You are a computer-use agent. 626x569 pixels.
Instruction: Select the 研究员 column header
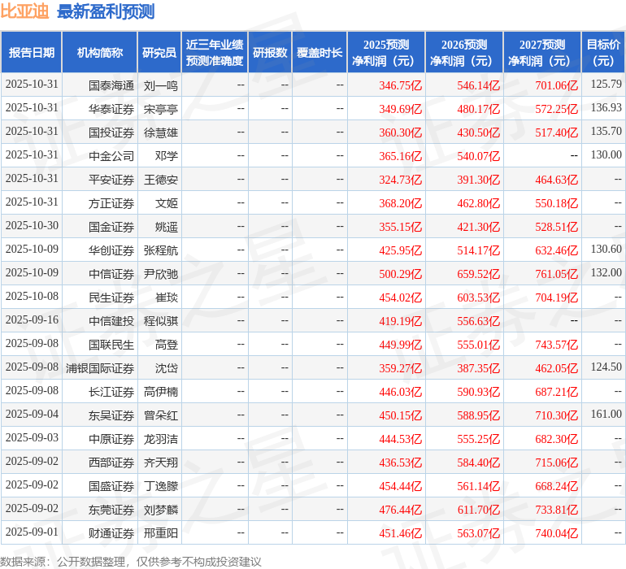tap(159, 52)
